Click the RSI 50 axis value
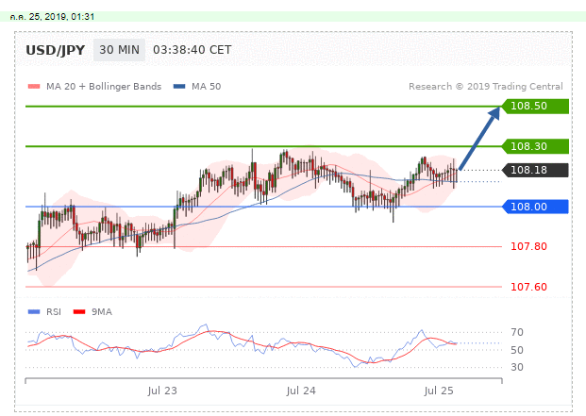586x416 pixels. tap(517, 350)
